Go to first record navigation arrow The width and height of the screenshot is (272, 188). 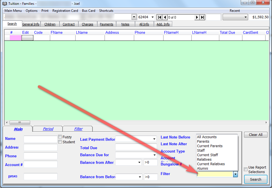coord(159,17)
